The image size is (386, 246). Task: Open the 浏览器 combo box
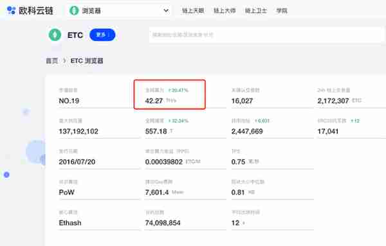pos(119,10)
